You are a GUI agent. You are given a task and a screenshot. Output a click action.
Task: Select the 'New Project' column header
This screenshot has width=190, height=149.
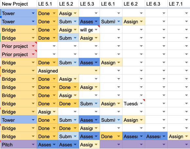pyautogui.click(x=15, y=4)
